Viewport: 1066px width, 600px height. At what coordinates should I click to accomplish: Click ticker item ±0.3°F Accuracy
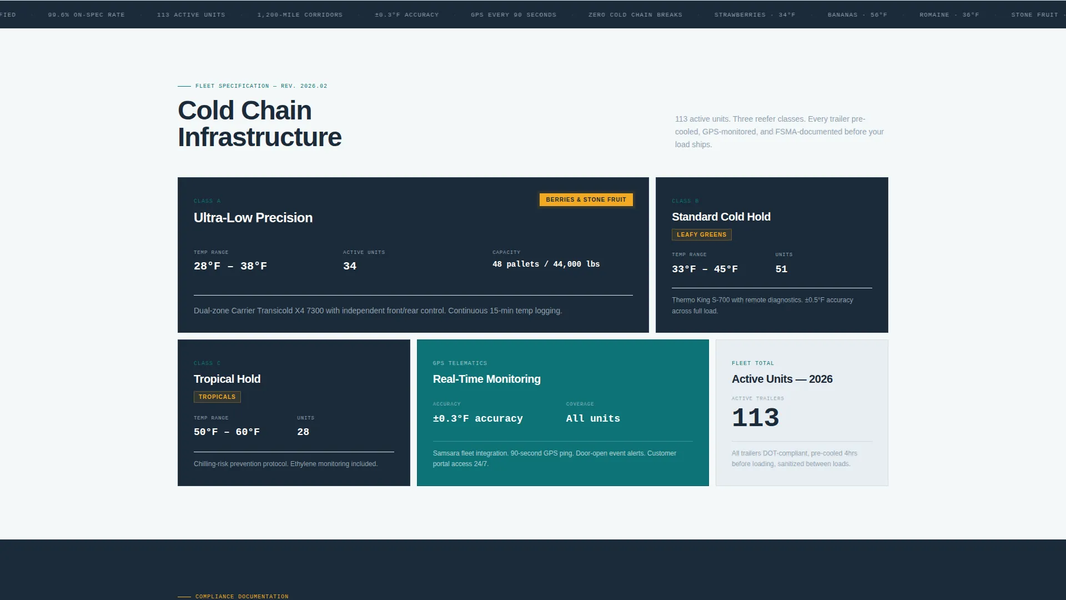click(406, 15)
